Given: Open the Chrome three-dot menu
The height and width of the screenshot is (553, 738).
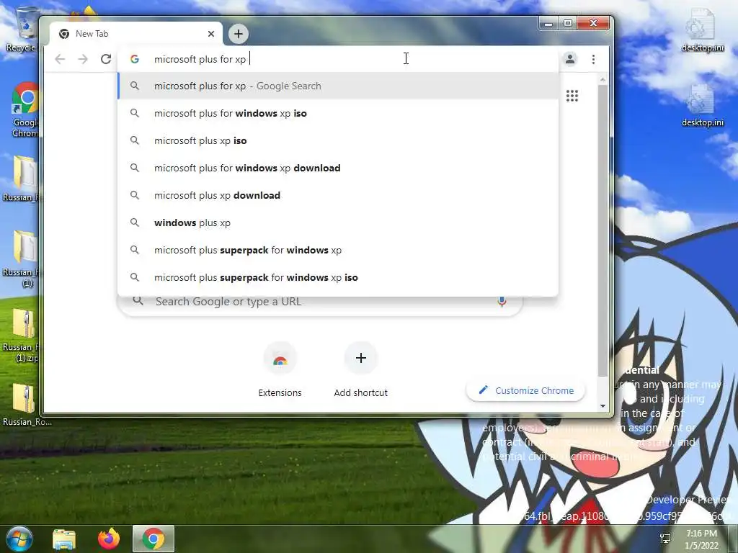Looking at the screenshot, I should (x=594, y=59).
